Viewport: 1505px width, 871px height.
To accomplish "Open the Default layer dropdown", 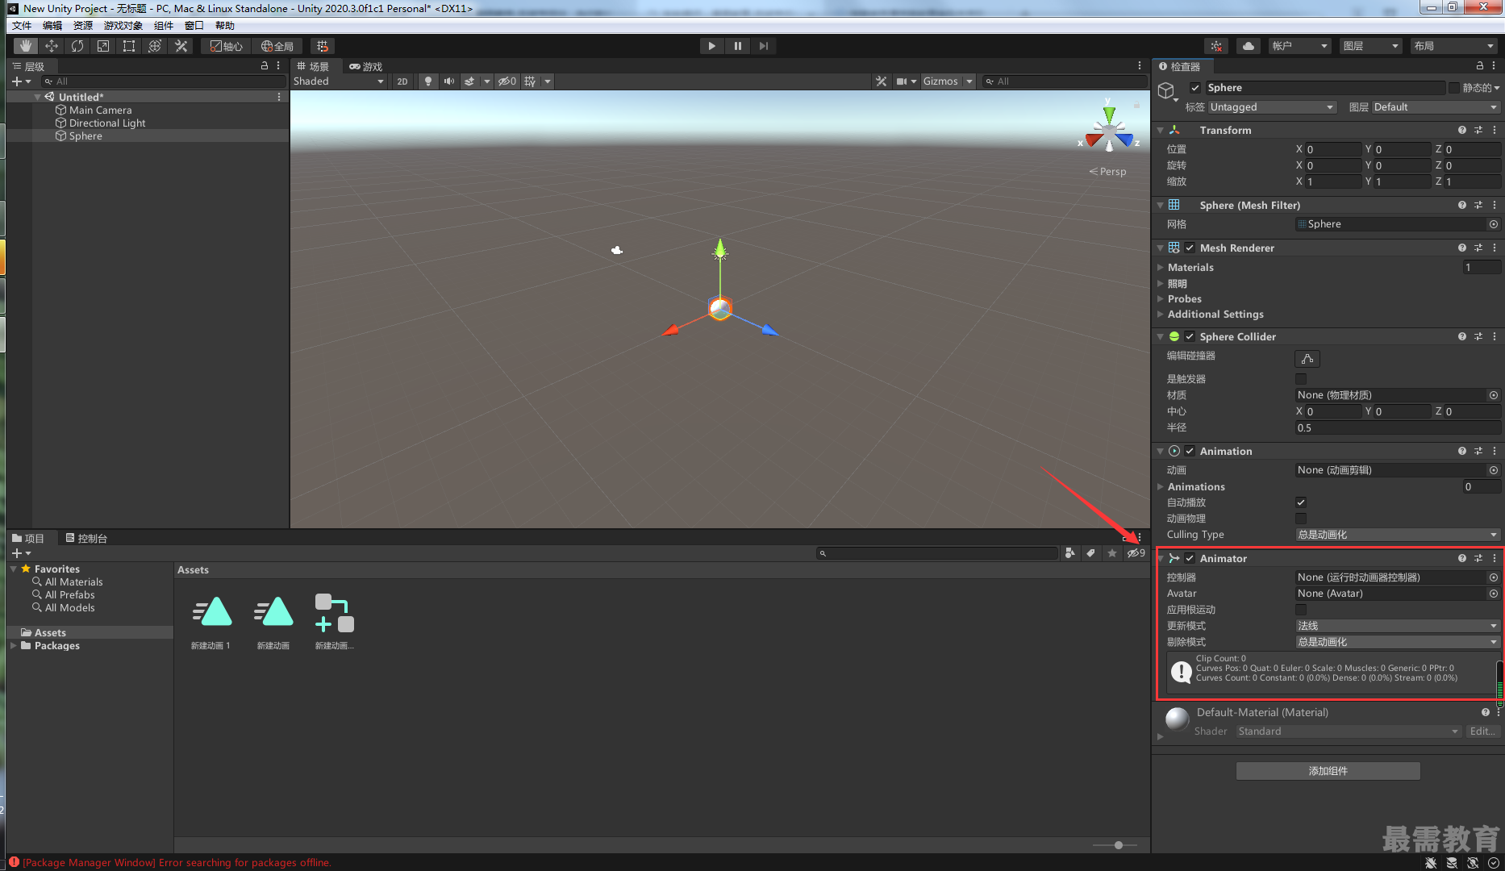I will (x=1436, y=107).
